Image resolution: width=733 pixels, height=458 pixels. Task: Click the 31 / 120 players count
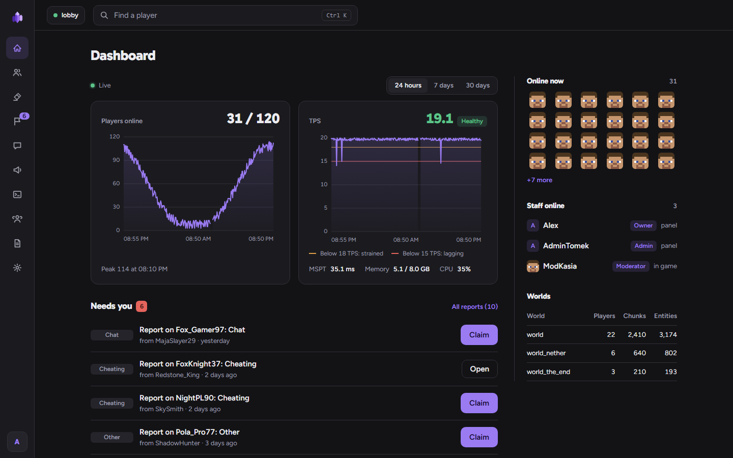(x=253, y=119)
